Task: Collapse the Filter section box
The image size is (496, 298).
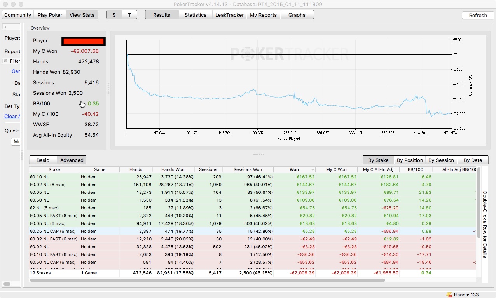Action: (x=6, y=61)
